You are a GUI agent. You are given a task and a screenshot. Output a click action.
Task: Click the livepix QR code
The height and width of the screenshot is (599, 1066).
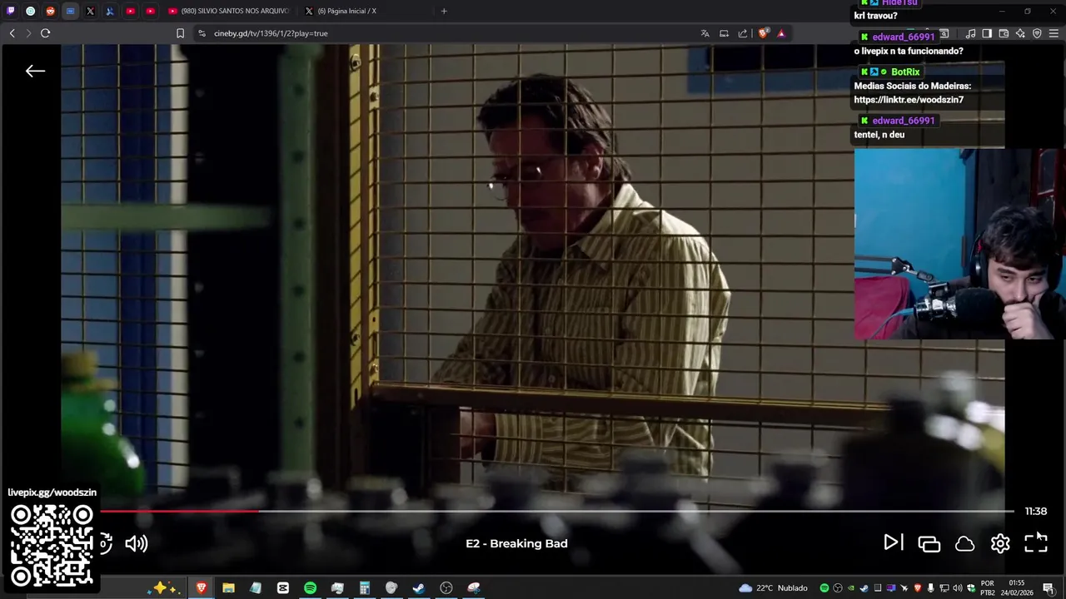[52, 545]
